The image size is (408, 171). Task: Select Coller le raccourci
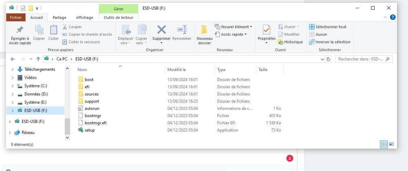pos(81,42)
